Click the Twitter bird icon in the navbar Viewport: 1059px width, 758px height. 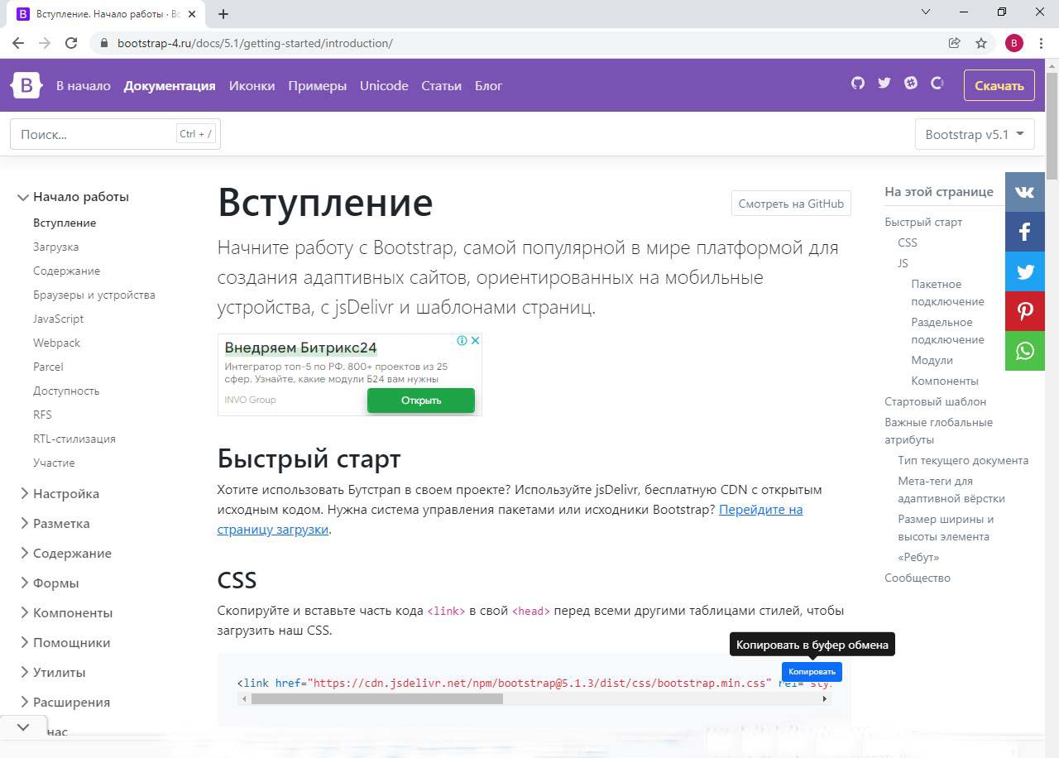coord(884,83)
